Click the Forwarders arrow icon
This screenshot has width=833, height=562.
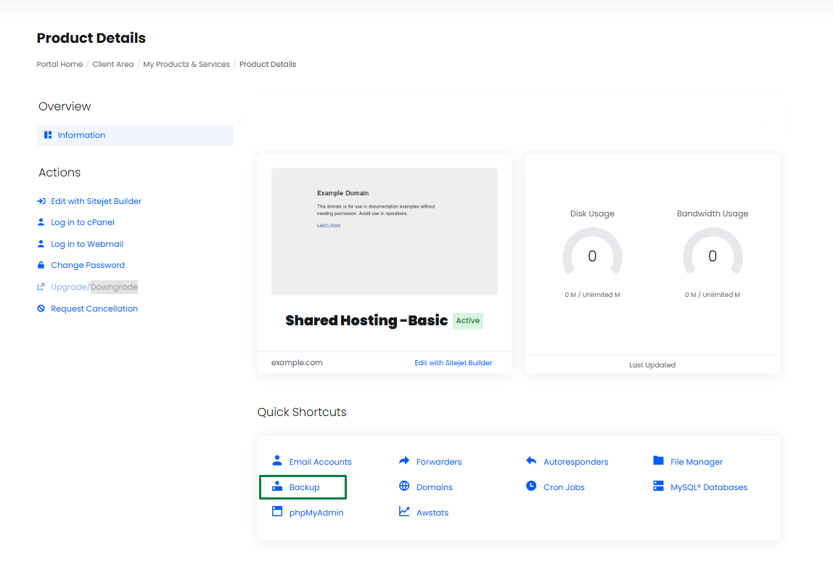coord(404,461)
